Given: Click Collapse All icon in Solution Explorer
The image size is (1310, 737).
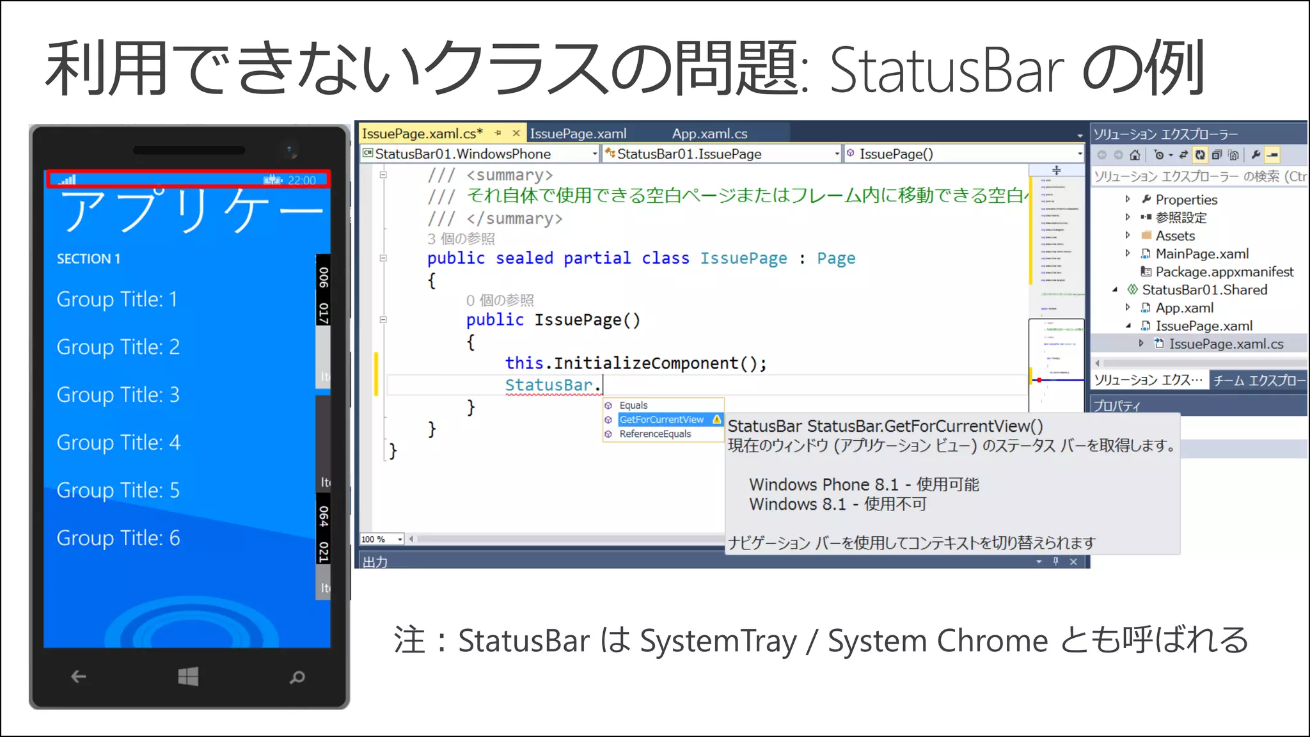Looking at the screenshot, I should pyautogui.click(x=1217, y=155).
